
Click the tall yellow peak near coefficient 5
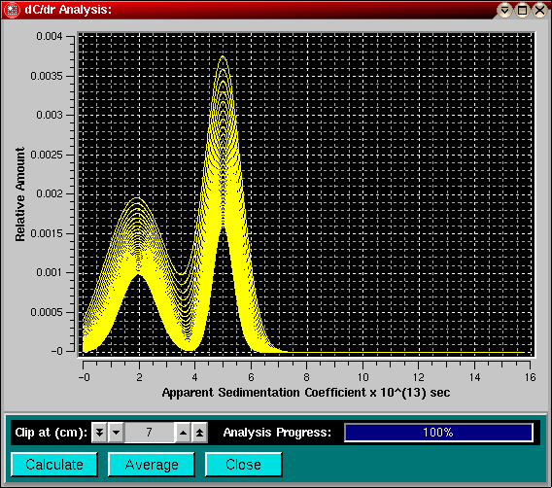click(223, 141)
